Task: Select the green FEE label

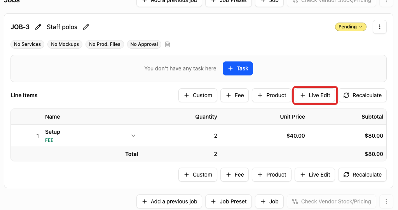Action: (x=49, y=140)
